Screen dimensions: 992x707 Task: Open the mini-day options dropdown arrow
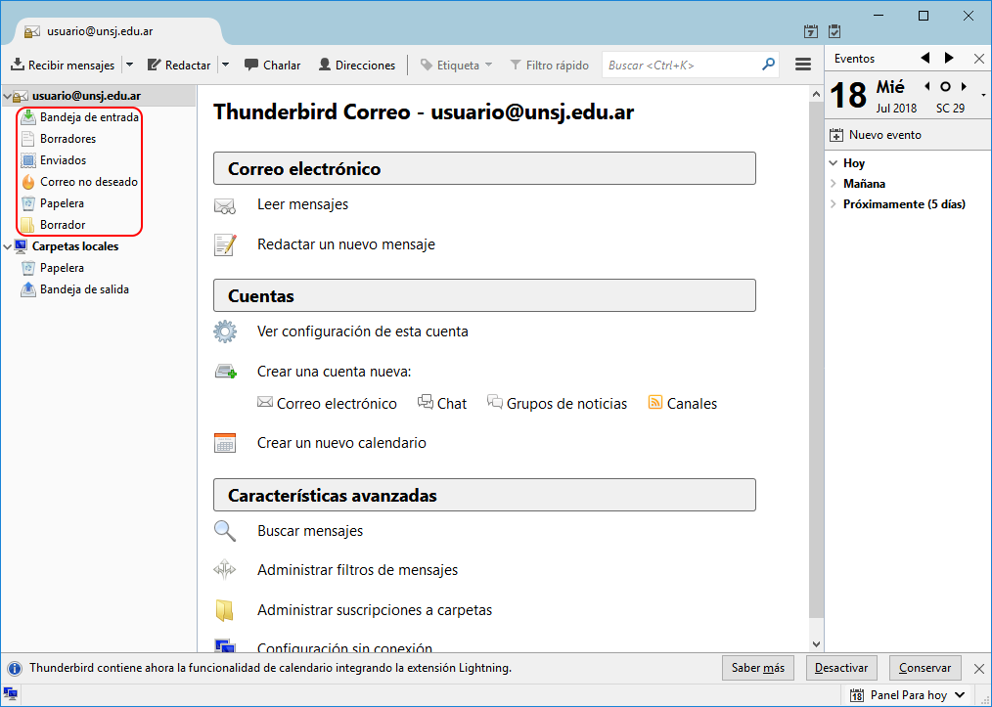pyautogui.click(x=984, y=96)
